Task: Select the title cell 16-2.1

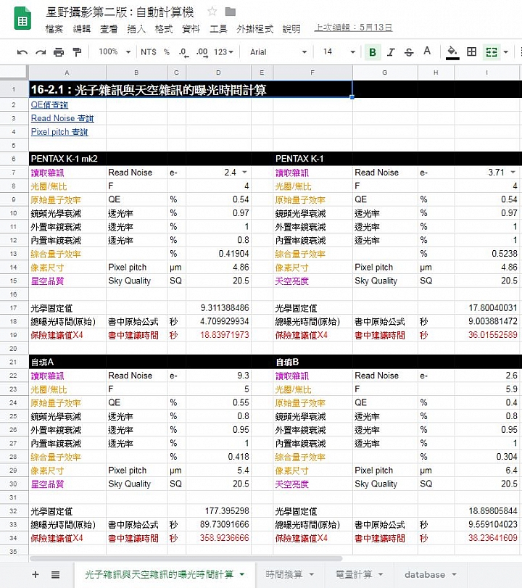Action: pyautogui.click(x=191, y=90)
